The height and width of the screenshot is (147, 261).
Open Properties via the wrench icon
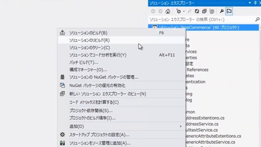(221, 11)
